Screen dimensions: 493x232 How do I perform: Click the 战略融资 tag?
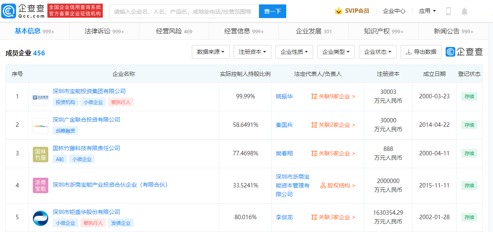point(65,130)
